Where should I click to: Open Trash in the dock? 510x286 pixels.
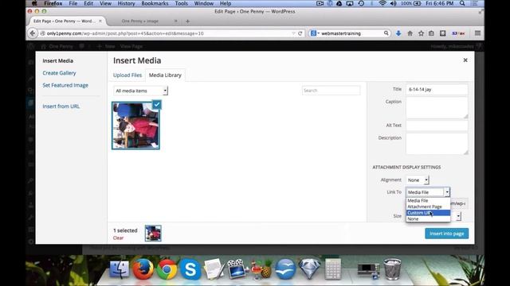tap(392, 269)
